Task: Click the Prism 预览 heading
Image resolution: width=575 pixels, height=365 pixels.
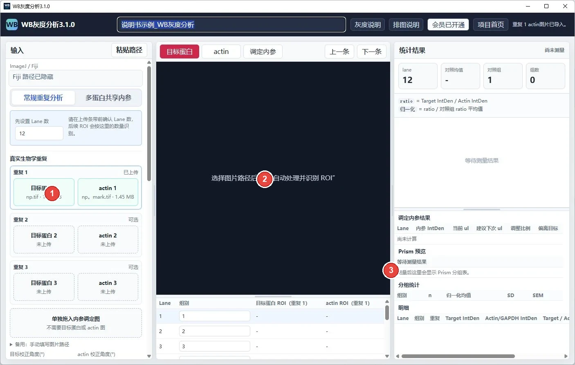Action: 412,251
